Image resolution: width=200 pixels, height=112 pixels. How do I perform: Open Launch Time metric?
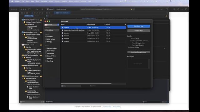click(x=51, y=56)
